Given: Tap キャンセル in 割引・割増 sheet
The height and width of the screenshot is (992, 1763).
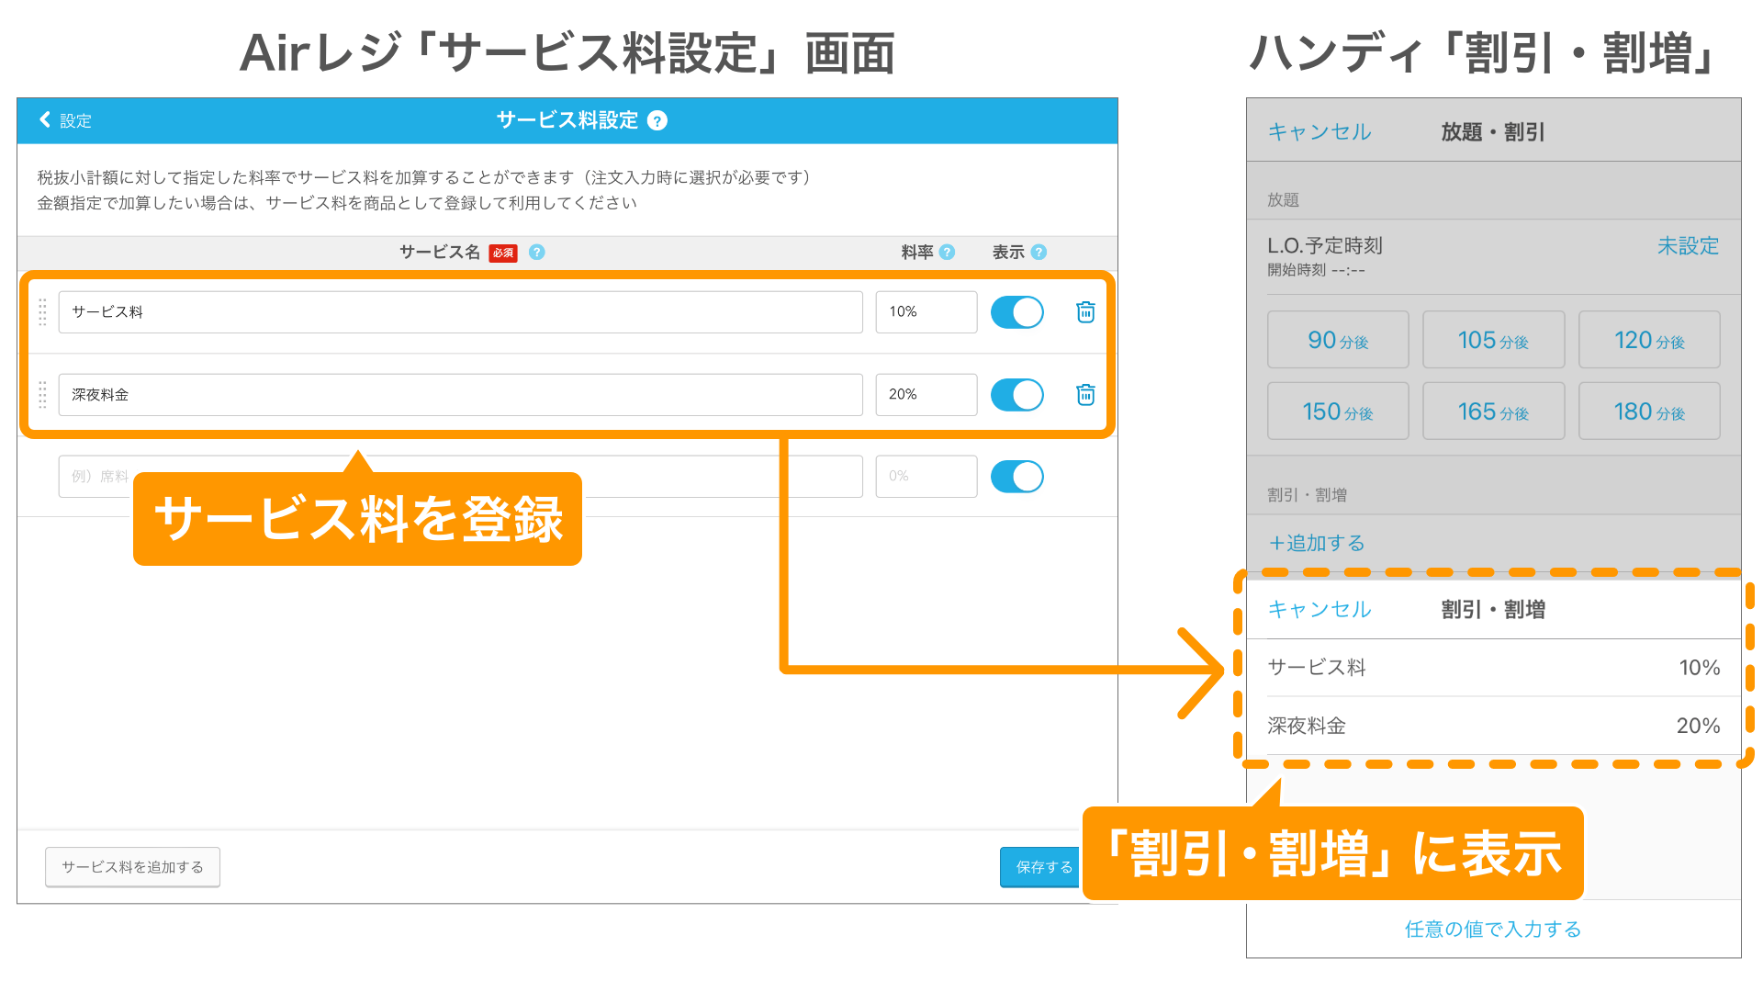Looking at the screenshot, I should 1319,610.
